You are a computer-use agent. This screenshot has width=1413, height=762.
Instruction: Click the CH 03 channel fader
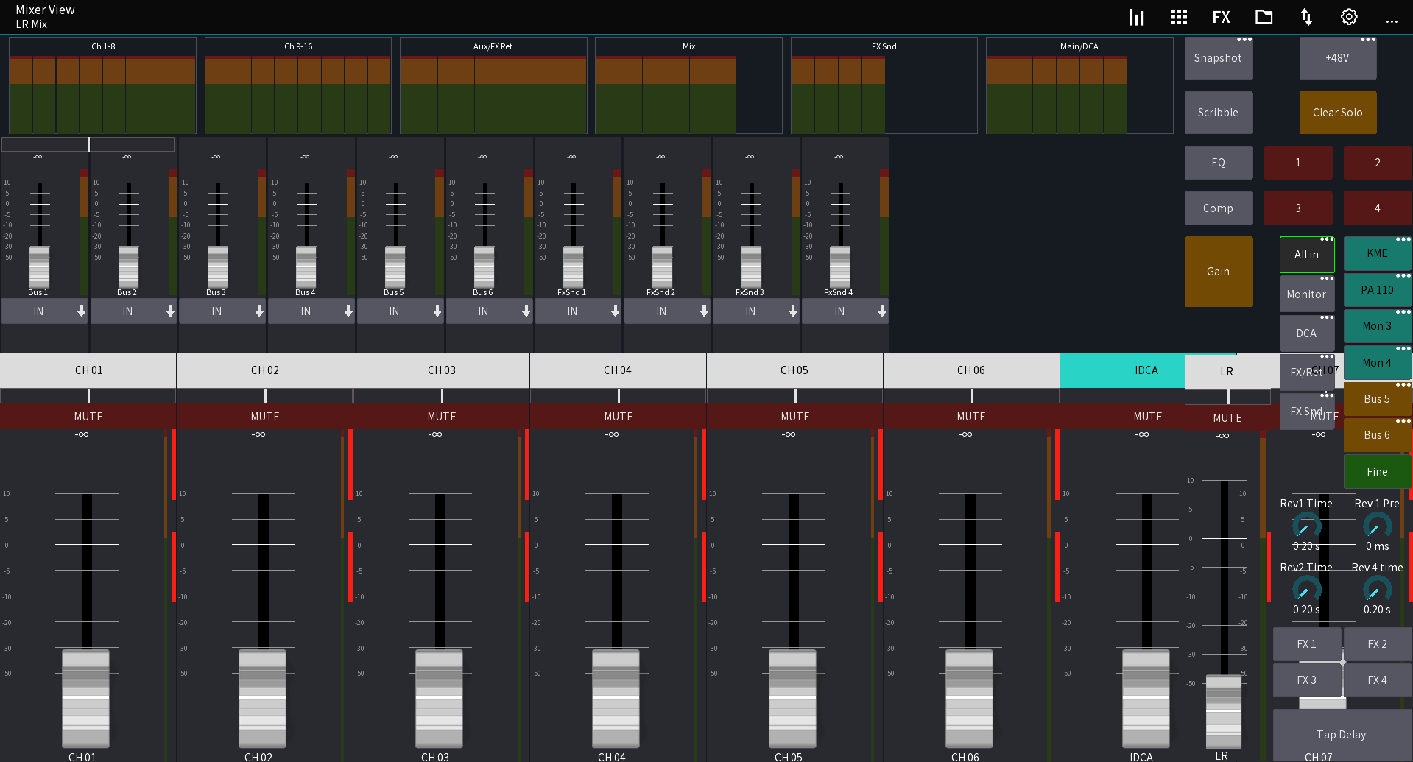(x=438, y=698)
